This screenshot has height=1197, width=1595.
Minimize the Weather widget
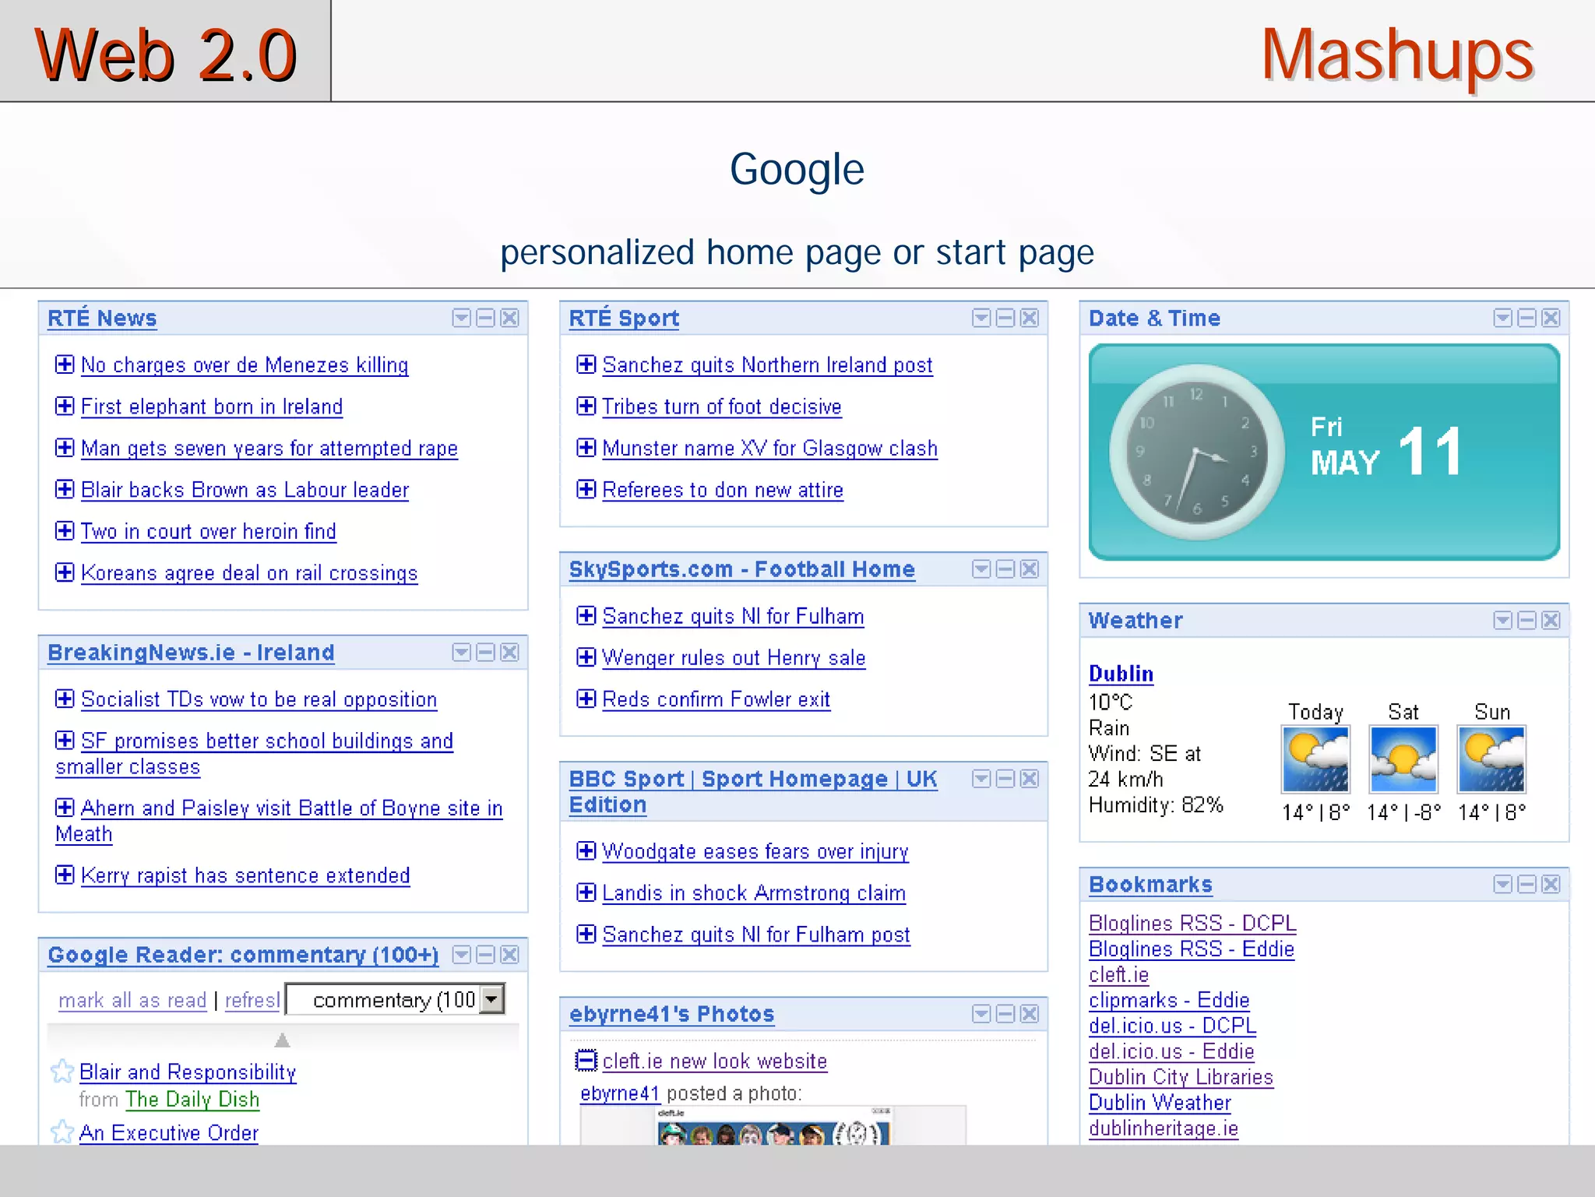pos(1526,620)
